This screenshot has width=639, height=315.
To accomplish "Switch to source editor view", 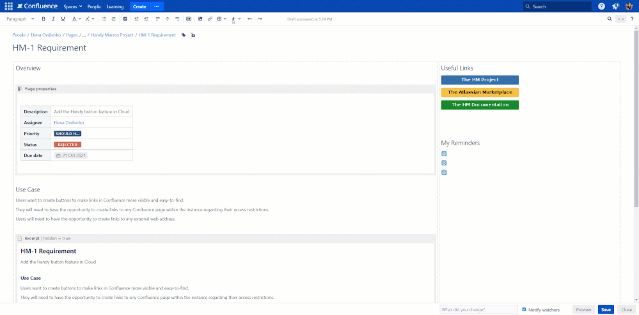I will click(620, 19).
